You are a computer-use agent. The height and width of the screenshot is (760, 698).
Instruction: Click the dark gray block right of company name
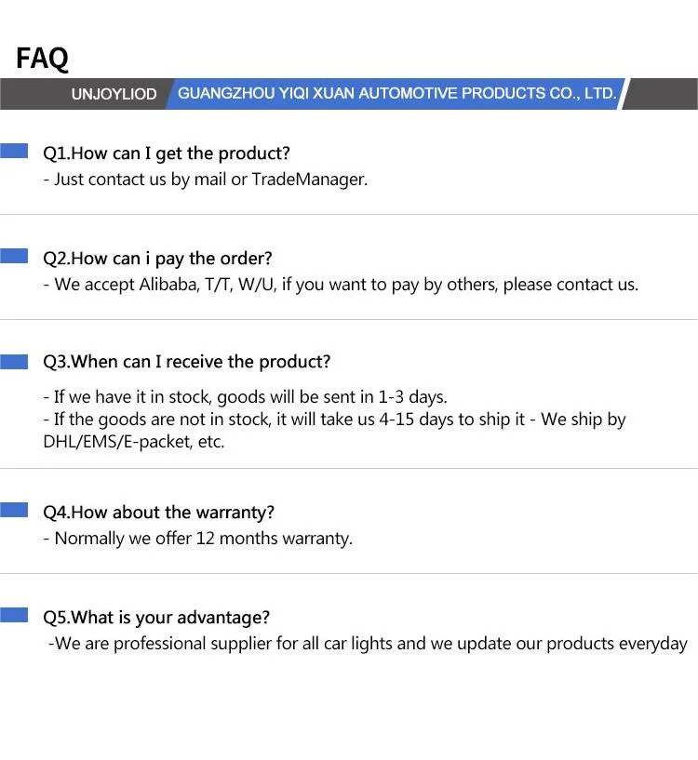663,93
